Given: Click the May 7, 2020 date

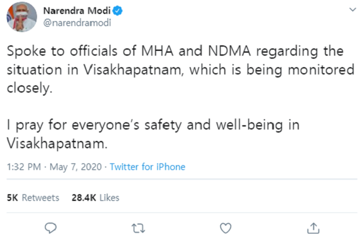Looking at the screenshot, I should (x=76, y=167).
